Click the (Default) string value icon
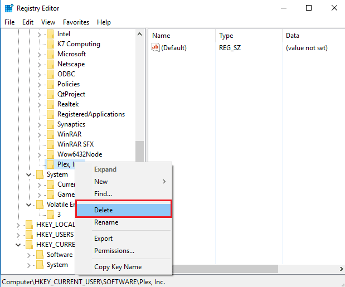This screenshot has width=345, height=287. click(156, 47)
